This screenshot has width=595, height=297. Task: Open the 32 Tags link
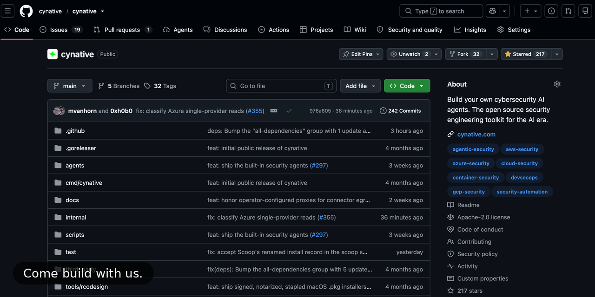(160, 86)
